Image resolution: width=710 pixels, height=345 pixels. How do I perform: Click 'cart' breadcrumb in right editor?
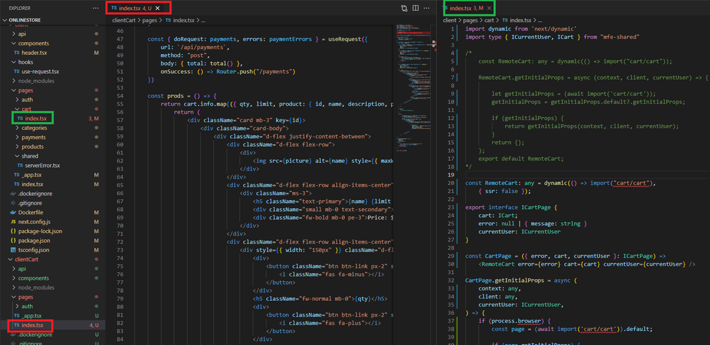point(489,20)
